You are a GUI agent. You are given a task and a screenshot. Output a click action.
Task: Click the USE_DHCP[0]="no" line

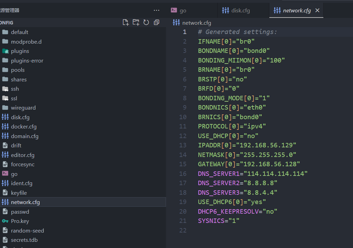228,136
